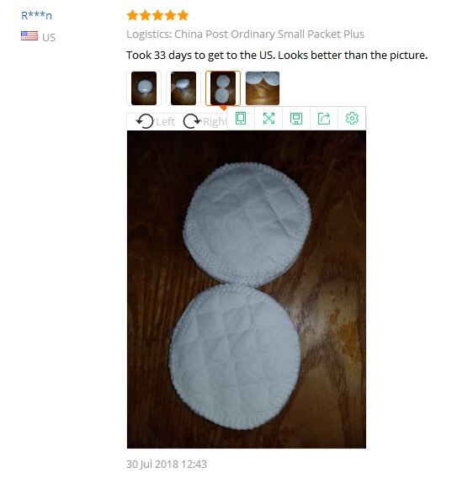Click the US country label
Viewport: 473px width, 478px height.
click(49, 38)
